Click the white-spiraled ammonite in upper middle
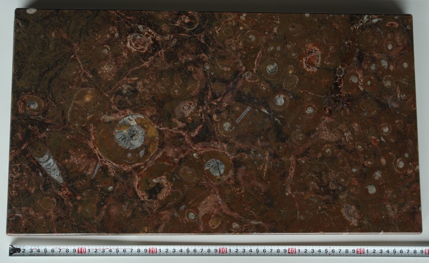429x263 pixels. 271,68
